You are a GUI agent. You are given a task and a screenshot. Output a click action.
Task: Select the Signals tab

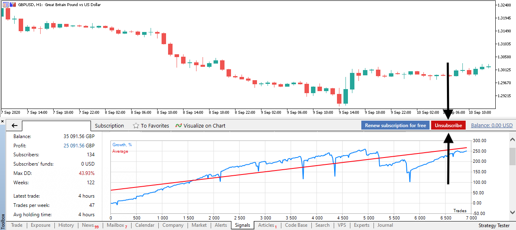click(x=242, y=225)
